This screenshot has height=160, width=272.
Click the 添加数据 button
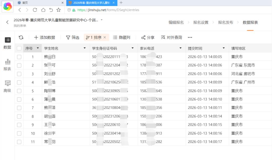click(x=45, y=37)
